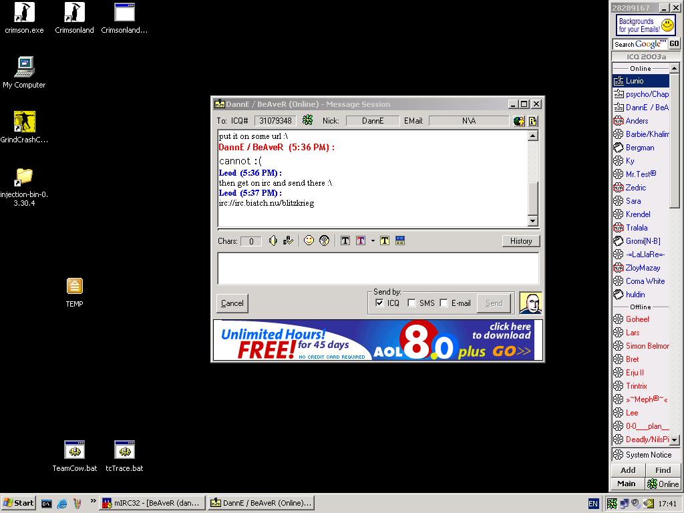This screenshot has width=684, height=513.
Task: Click the Cancel button
Action: tap(232, 303)
